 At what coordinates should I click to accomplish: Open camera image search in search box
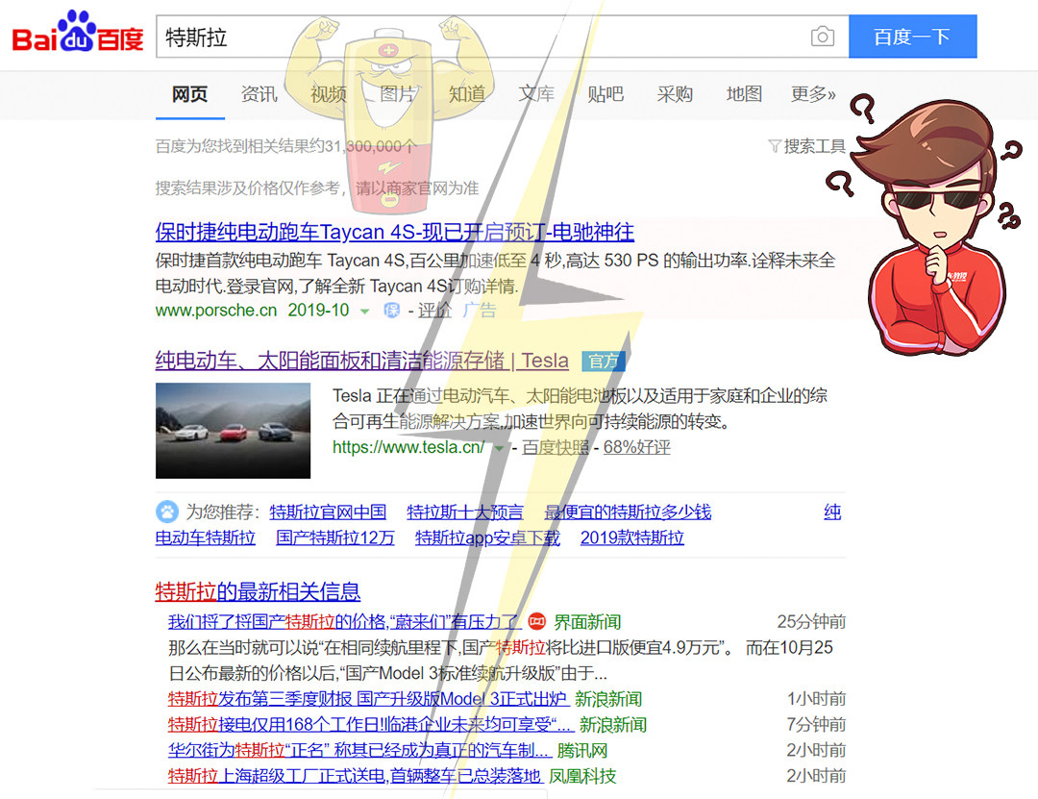(x=822, y=37)
